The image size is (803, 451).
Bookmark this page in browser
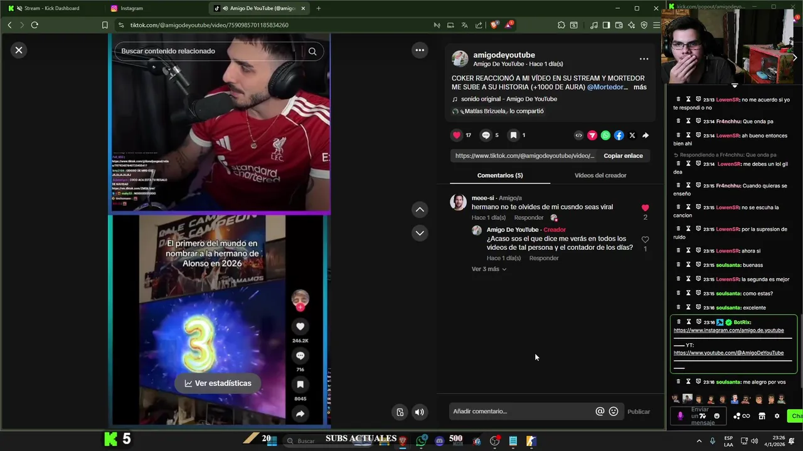tap(105, 25)
